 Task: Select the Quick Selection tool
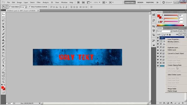point(3,24)
